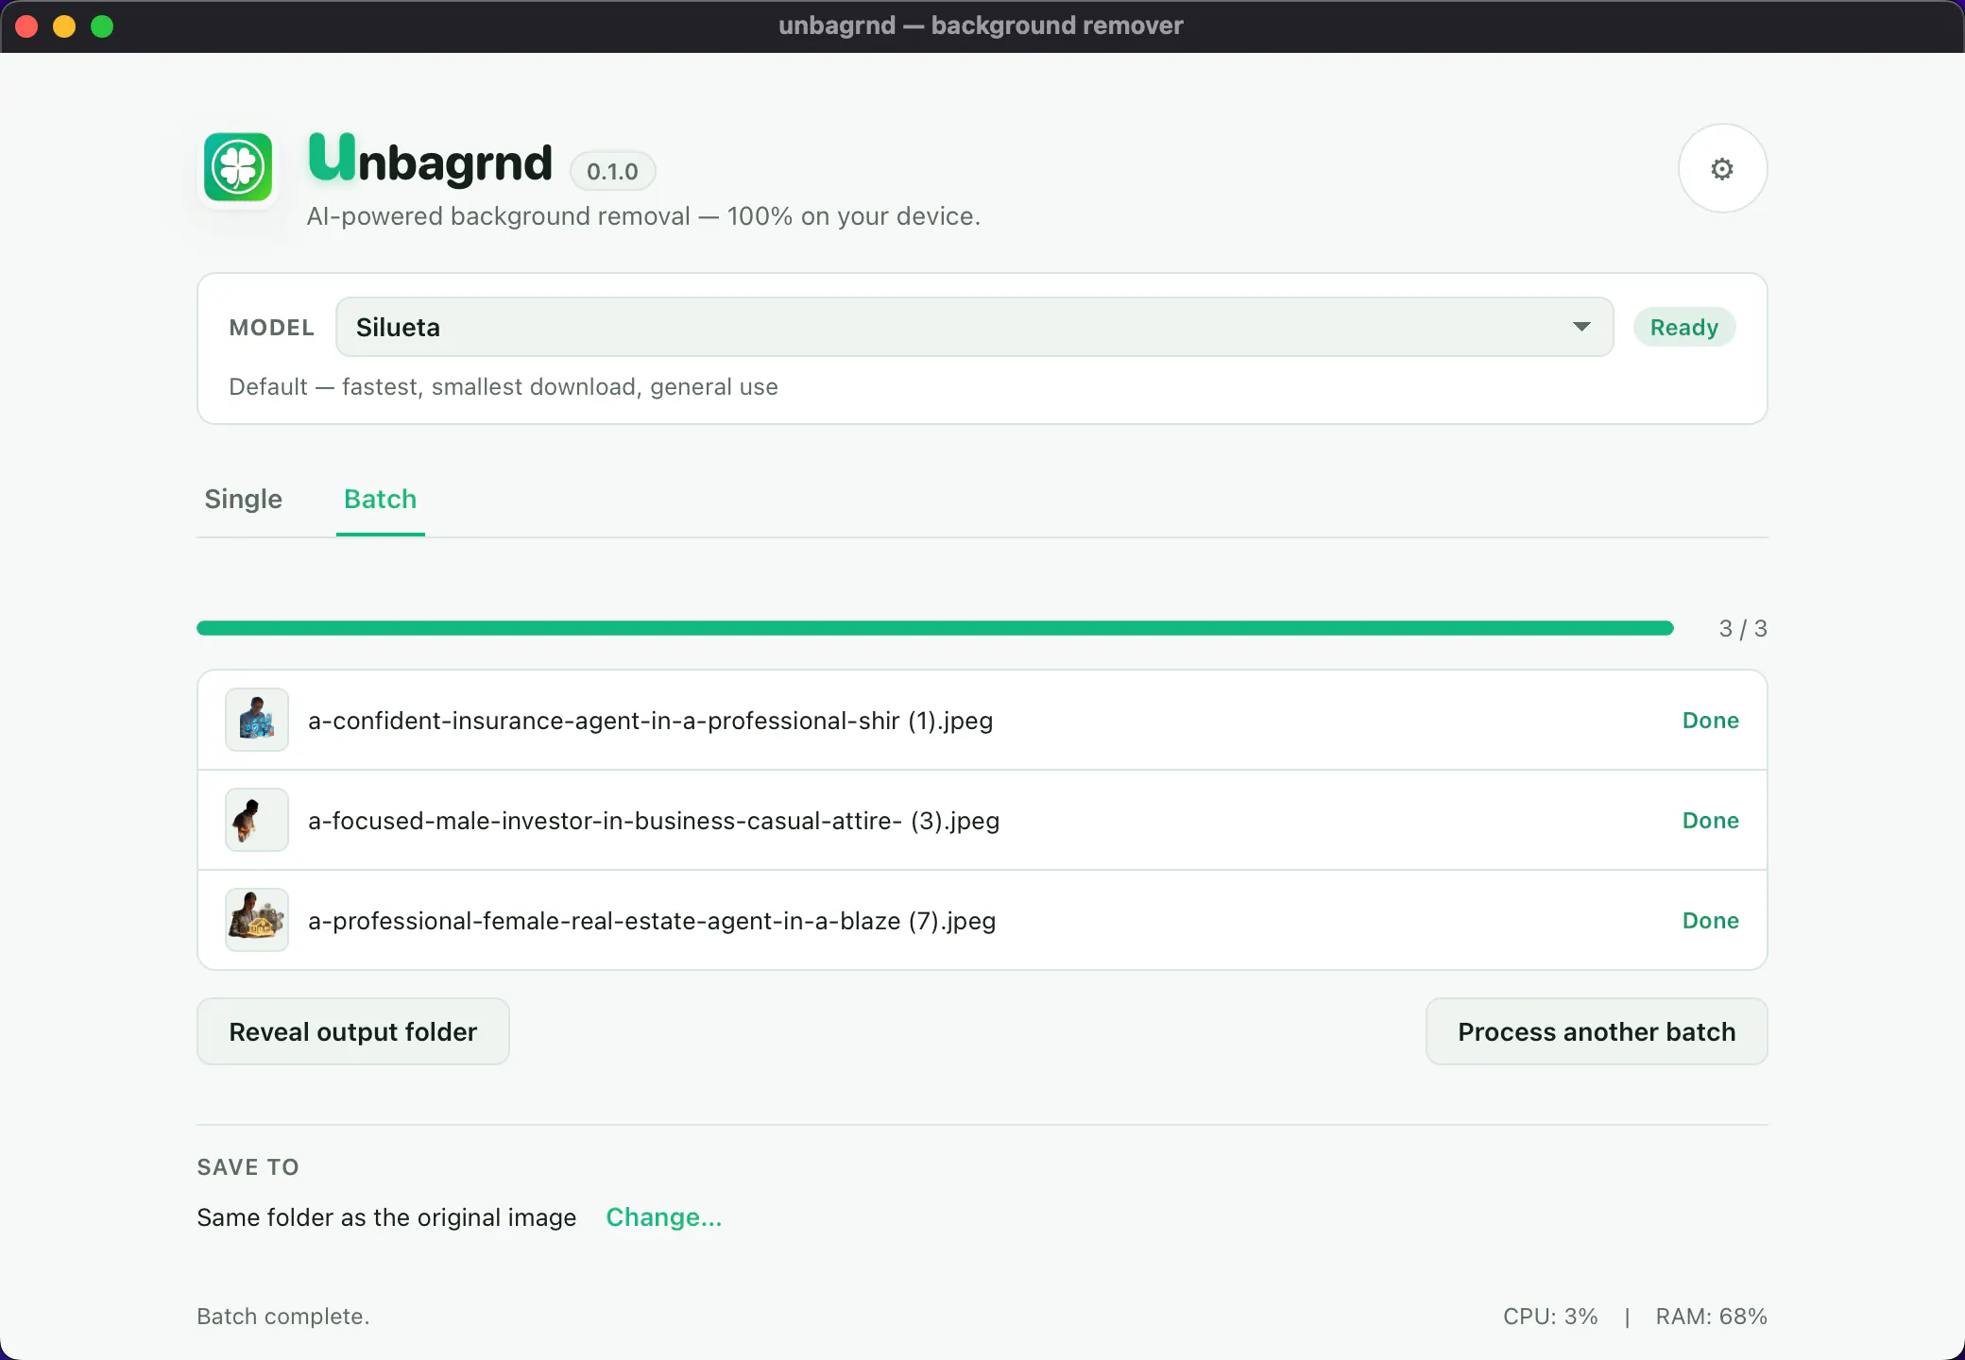Select the Batch tab

tap(381, 499)
